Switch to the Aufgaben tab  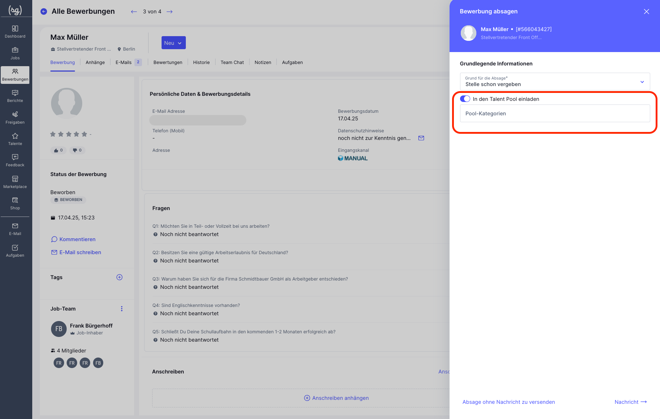coord(292,63)
